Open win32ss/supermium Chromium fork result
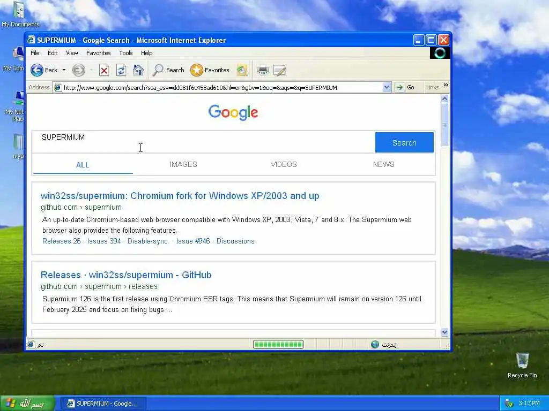549x411 pixels. [x=180, y=196]
